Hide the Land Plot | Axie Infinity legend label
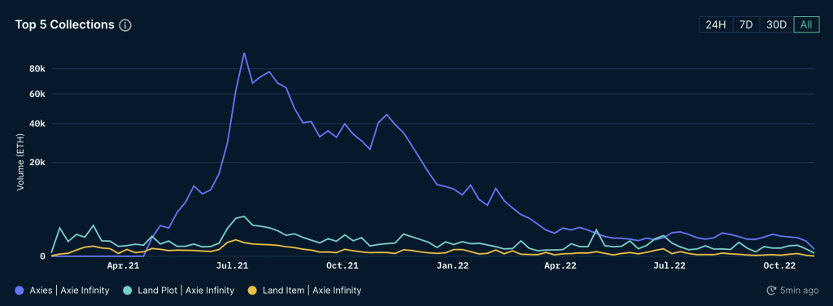The height and width of the screenshot is (306, 833). pos(186,290)
